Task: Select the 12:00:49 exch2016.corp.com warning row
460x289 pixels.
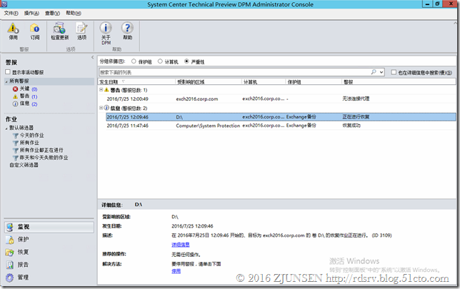Action: click(x=281, y=98)
